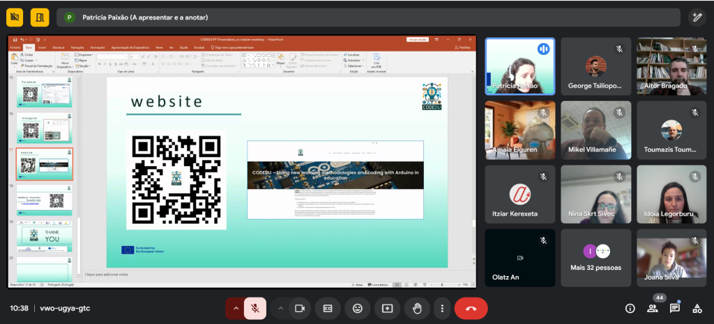Leave the call with the red button
Screen dimensions: 714x324
tap(471, 308)
